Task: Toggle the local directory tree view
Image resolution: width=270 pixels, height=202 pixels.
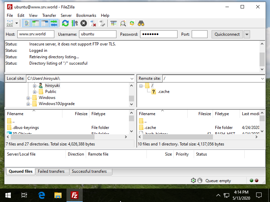Action: 35,23
